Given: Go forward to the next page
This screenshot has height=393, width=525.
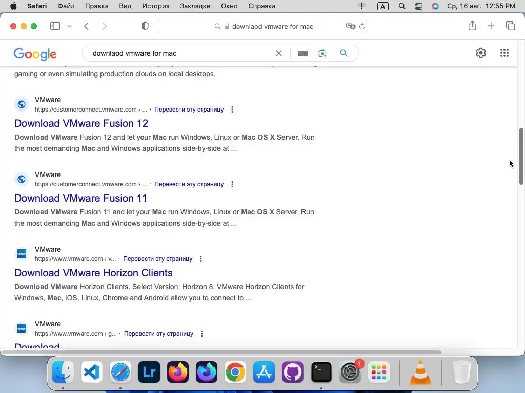Looking at the screenshot, I should pyautogui.click(x=105, y=26).
